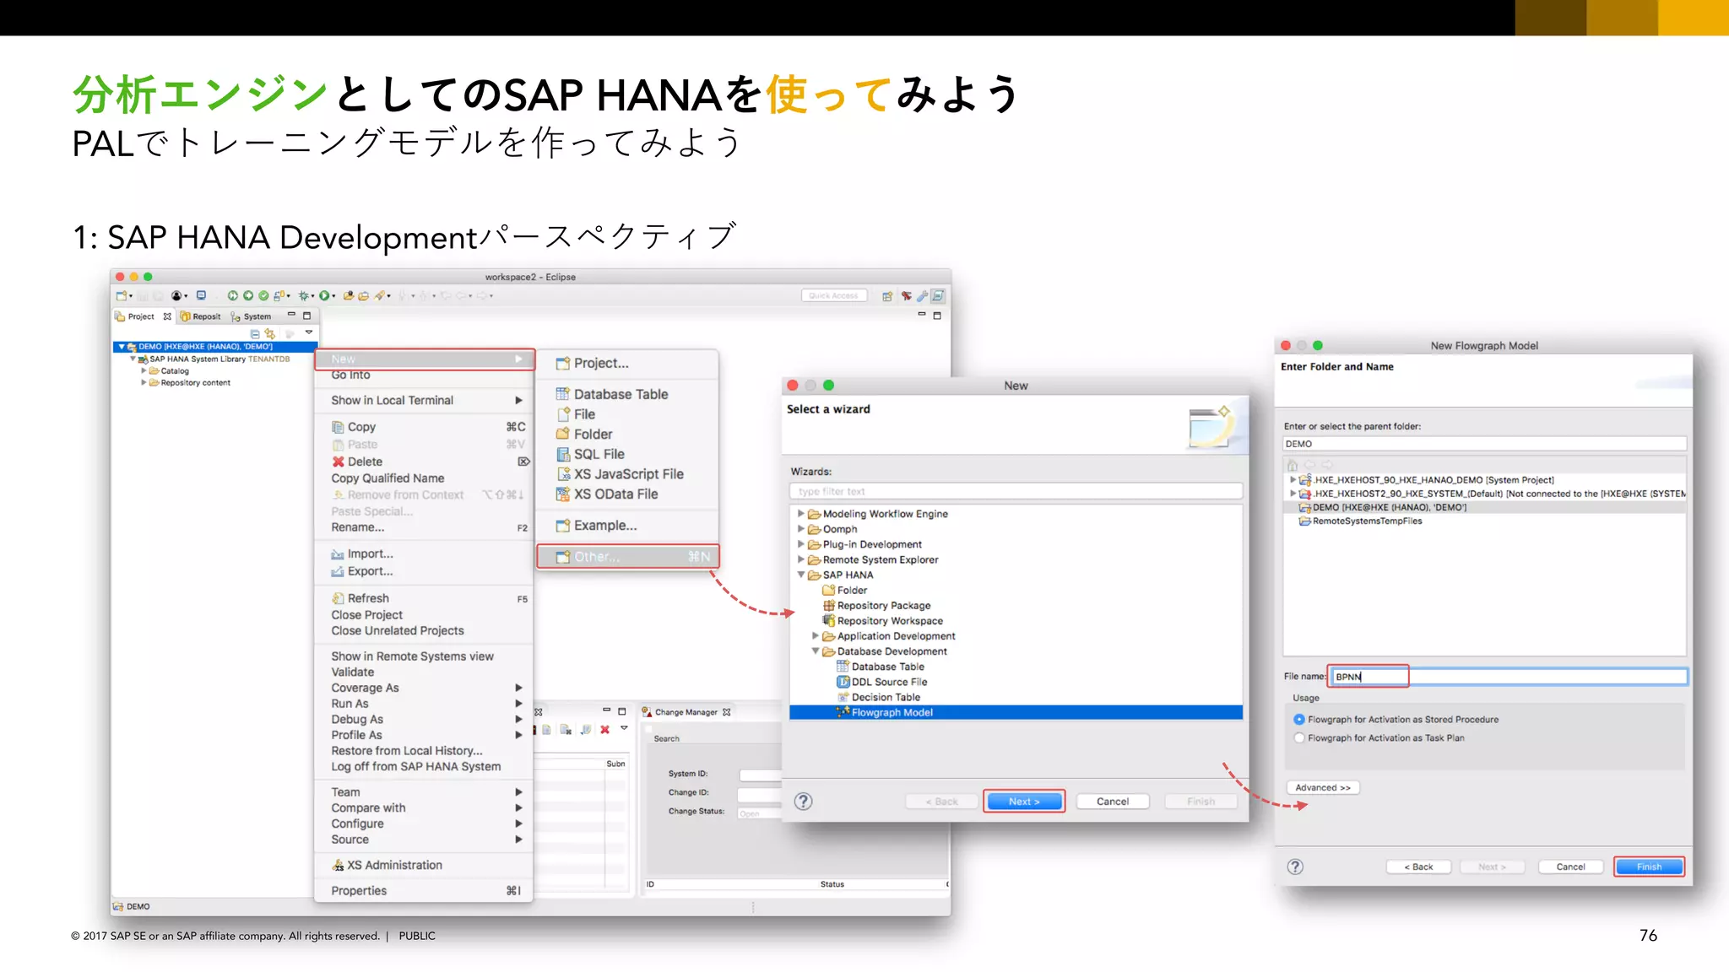Click the help question mark in Flowgraph dialog
Screen dimensions: 1729x972
coord(1295,867)
